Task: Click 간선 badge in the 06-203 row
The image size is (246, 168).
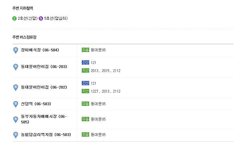Action: click(85, 62)
